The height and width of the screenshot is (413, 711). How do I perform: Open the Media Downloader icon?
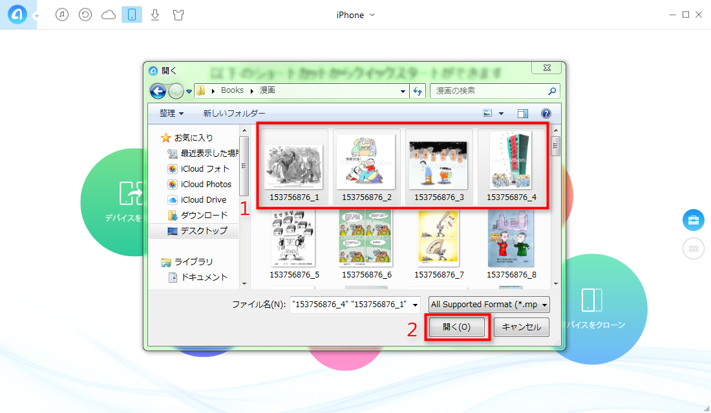click(155, 15)
